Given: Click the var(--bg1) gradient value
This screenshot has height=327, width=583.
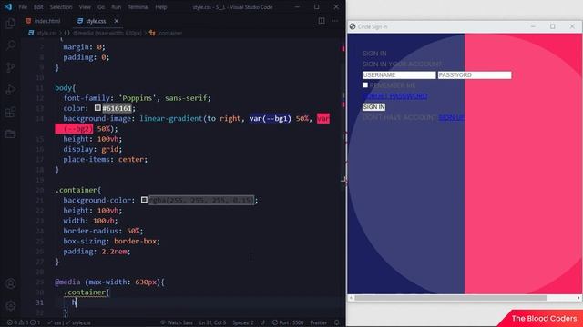Looking at the screenshot, I should tap(271, 118).
